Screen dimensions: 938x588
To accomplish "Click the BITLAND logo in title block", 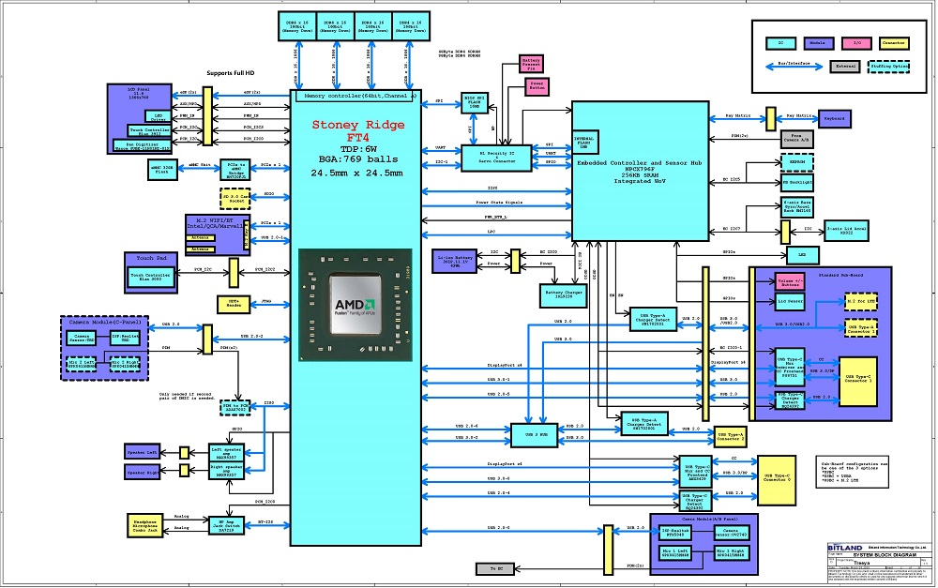I will pyautogui.click(x=845, y=548).
